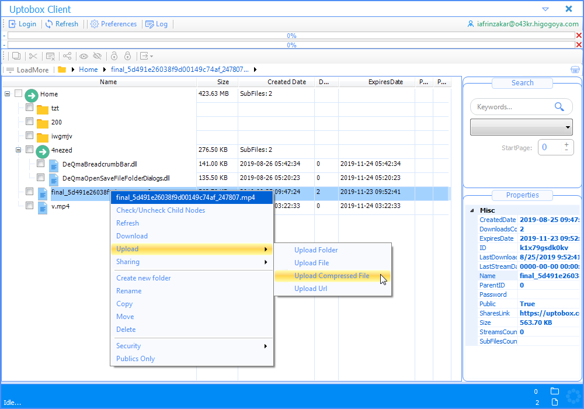Open the Security submenu in the context menu

point(192,346)
